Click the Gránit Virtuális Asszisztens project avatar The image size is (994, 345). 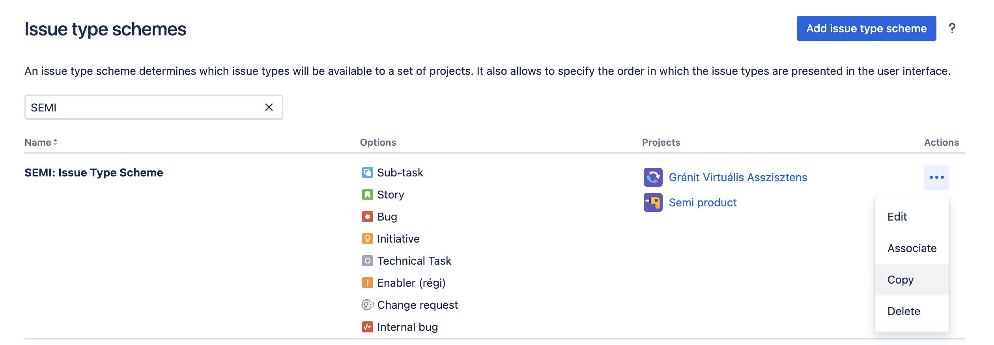click(653, 177)
